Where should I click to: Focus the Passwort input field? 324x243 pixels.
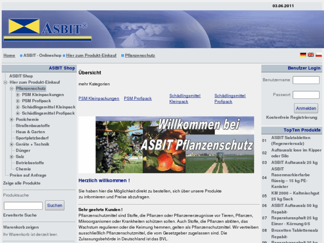click(306, 95)
